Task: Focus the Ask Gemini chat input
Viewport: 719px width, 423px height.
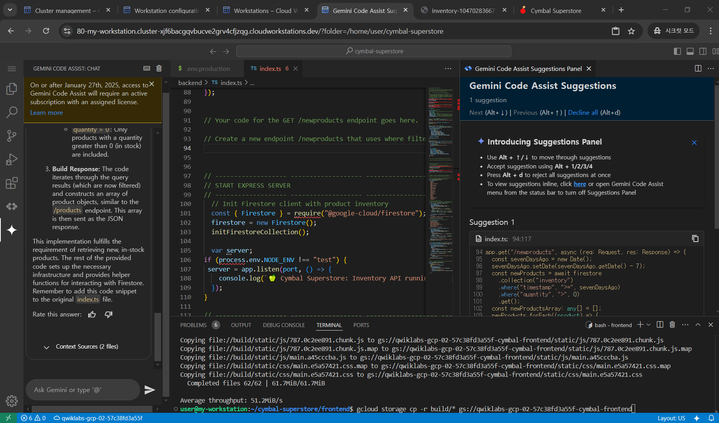Action: click(83, 390)
